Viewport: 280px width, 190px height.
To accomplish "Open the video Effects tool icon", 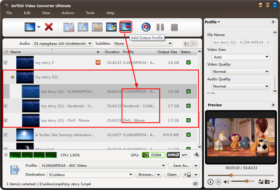I will click(111, 27).
